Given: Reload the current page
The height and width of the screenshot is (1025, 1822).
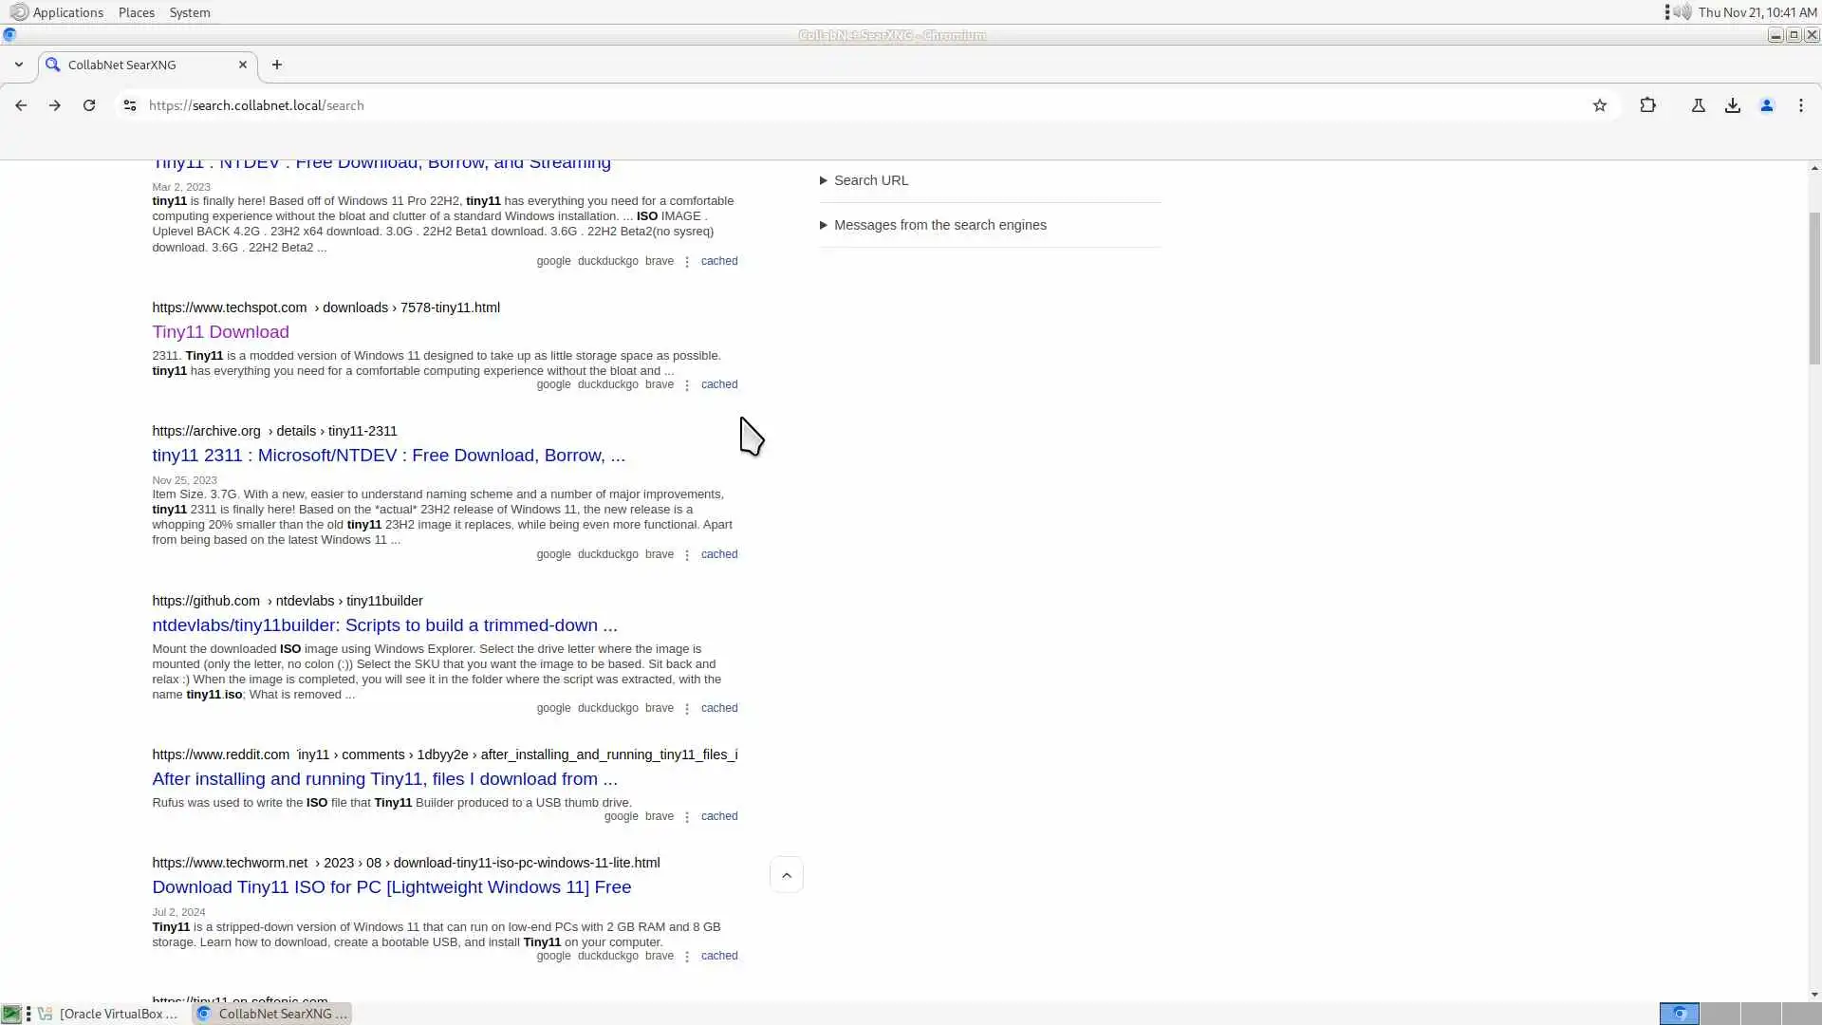Looking at the screenshot, I should click(x=89, y=105).
